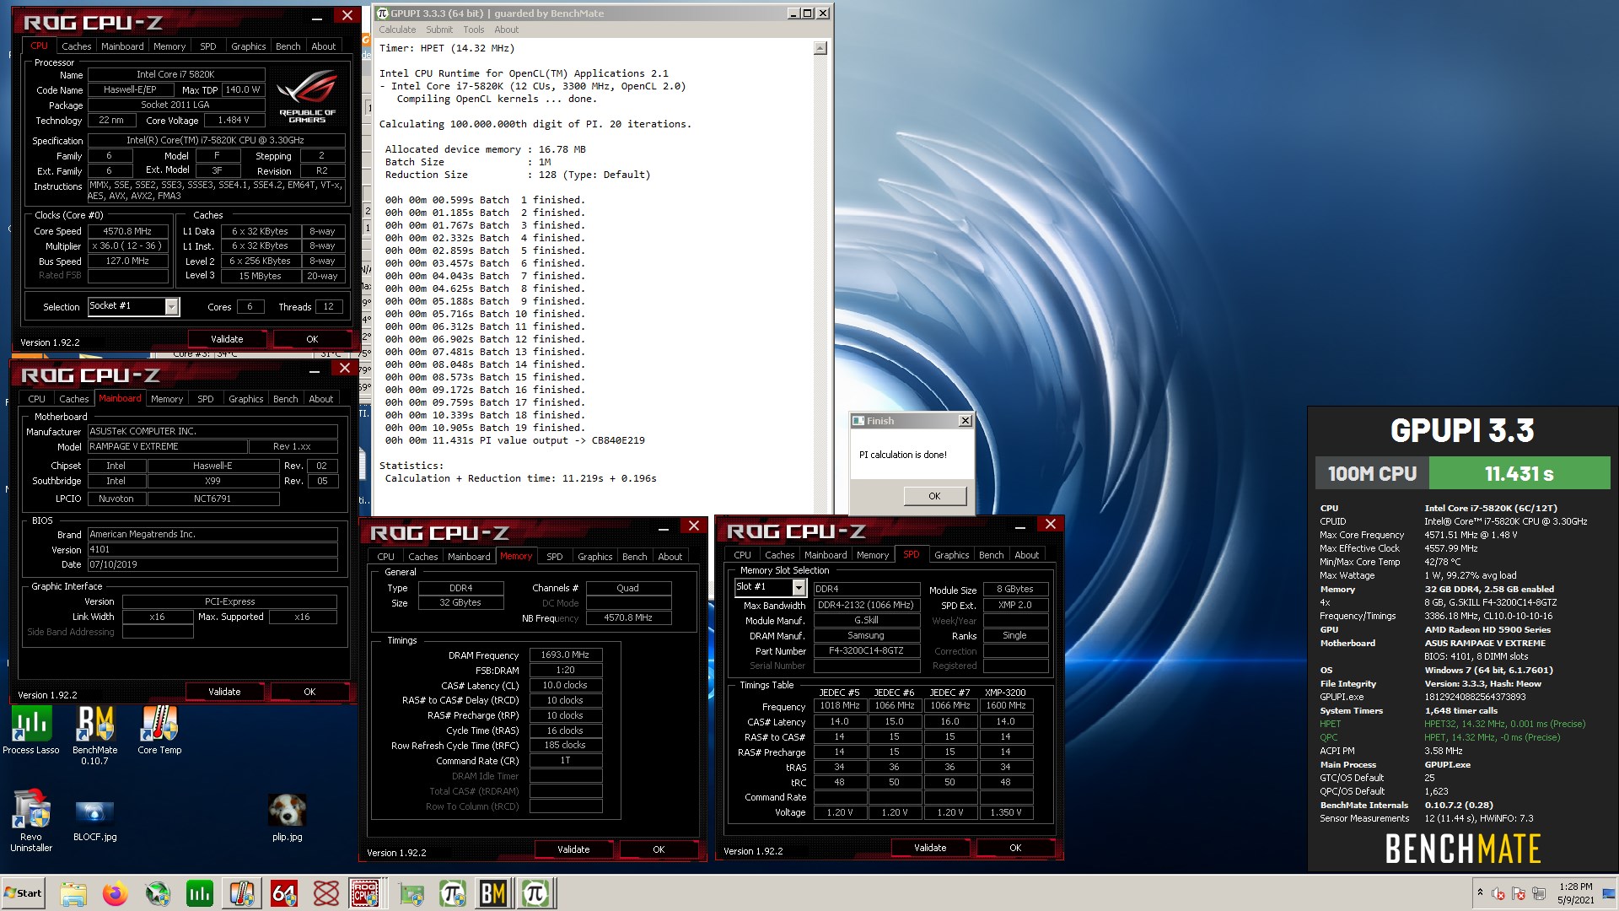Switch to the rightmost GPUPI taskbar button
The height and width of the screenshot is (911, 1619).
pos(535,893)
